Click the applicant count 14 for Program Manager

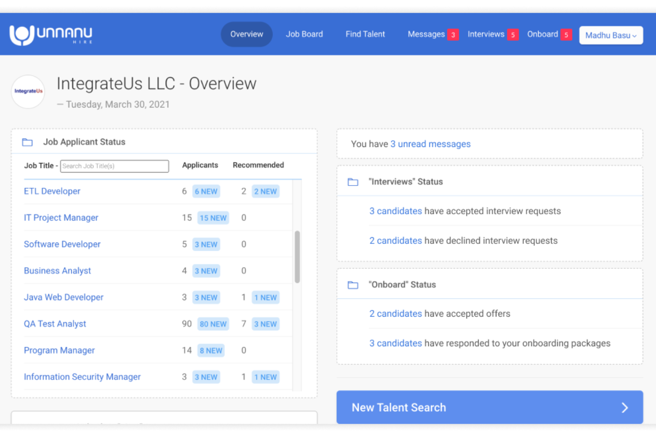point(187,351)
